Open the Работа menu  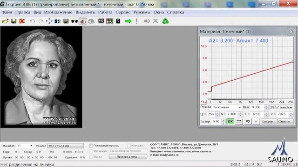pos(105,13)
